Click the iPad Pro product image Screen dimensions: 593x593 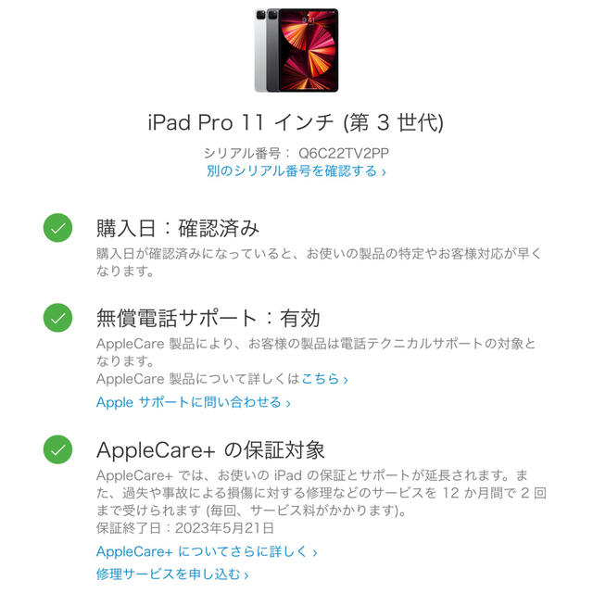tap(296, 50)
